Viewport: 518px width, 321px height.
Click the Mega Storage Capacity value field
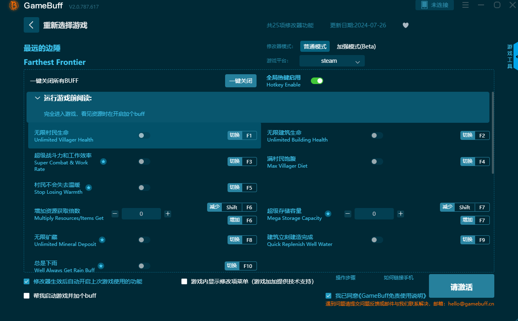pos(374,214)
